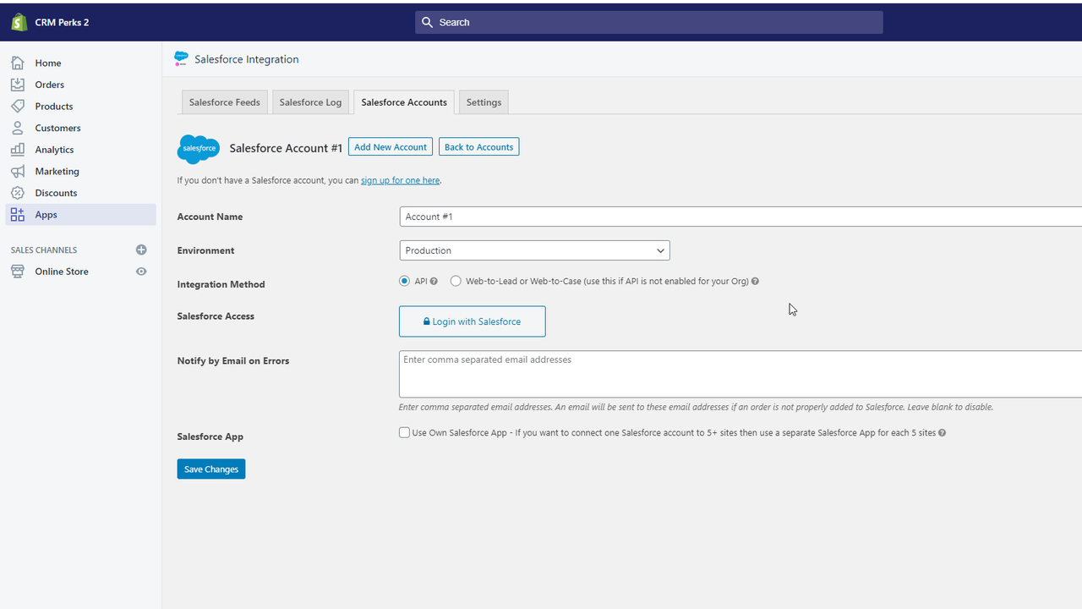Open the Environment dropdown
Image resolution: width=1082 pixels, height=609 pixels.
click(534, 250)
